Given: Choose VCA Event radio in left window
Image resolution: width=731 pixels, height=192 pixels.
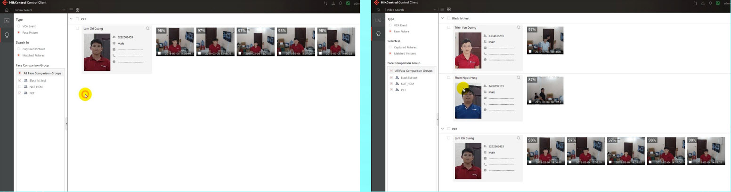Looking at the screenshot, I should coord(19,26).
